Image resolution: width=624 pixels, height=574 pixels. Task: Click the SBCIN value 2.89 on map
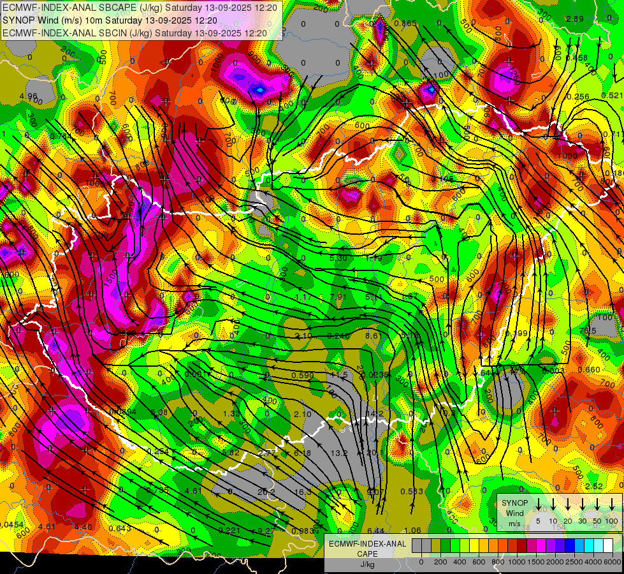[575, 18]
